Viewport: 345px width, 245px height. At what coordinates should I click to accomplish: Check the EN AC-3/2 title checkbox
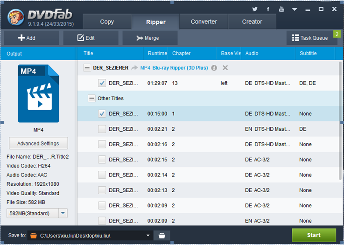coord(102,221)
